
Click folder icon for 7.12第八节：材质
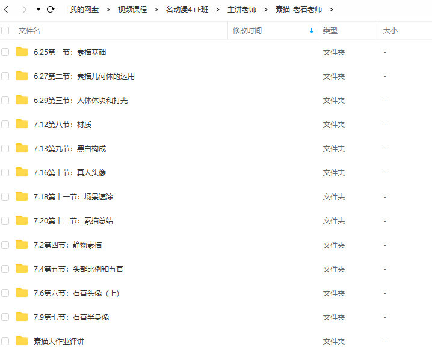[x=22, y=124]
